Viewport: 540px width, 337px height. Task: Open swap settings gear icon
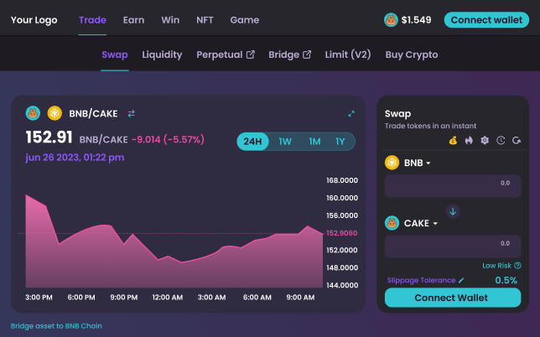click(484, 140)
